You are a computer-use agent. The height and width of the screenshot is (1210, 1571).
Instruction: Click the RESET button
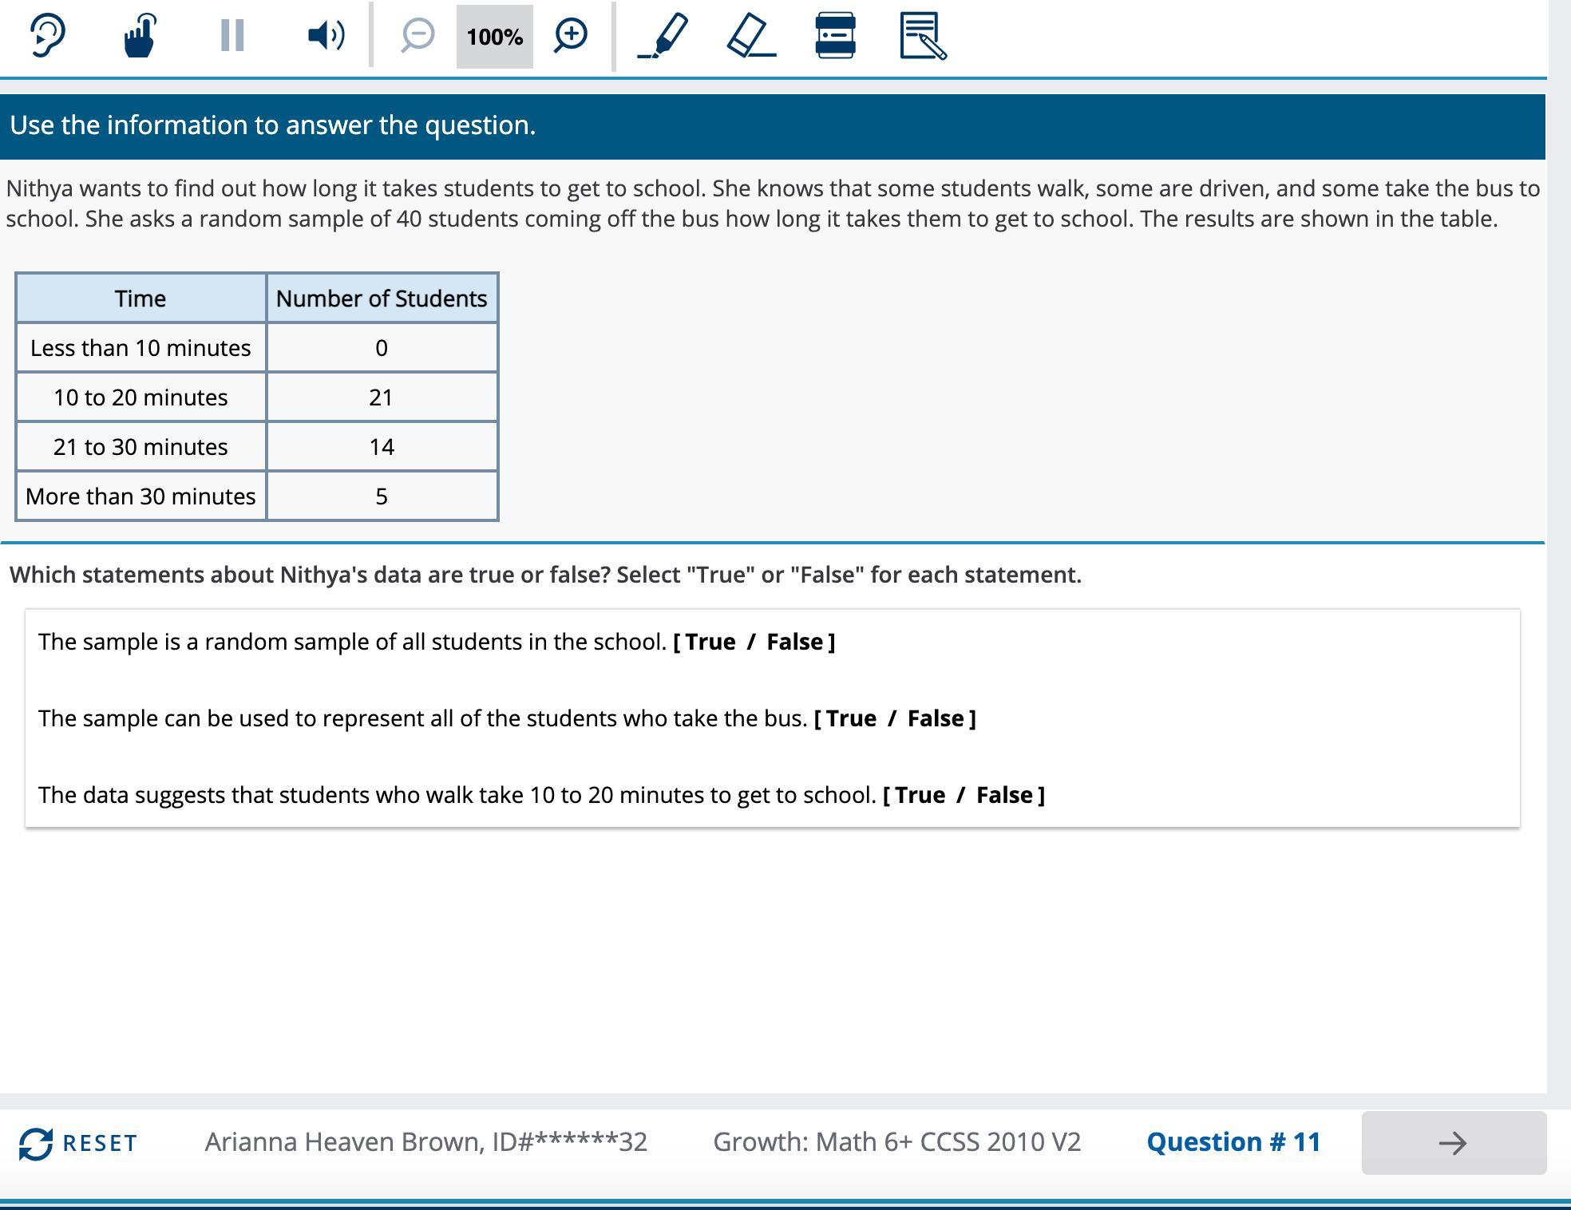(x=78, y=1143)
